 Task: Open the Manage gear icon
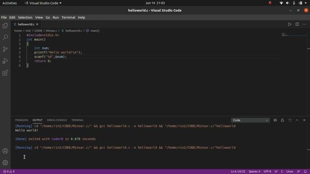coord(5,162)
